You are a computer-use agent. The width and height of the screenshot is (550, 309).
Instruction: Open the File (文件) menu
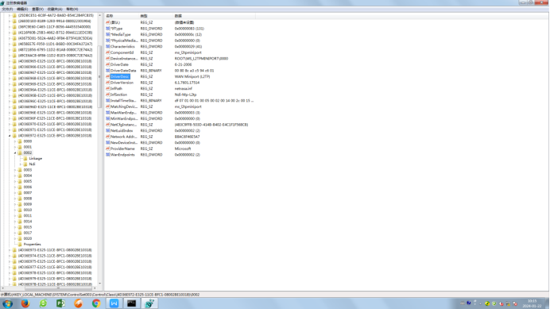coord(7,9)
